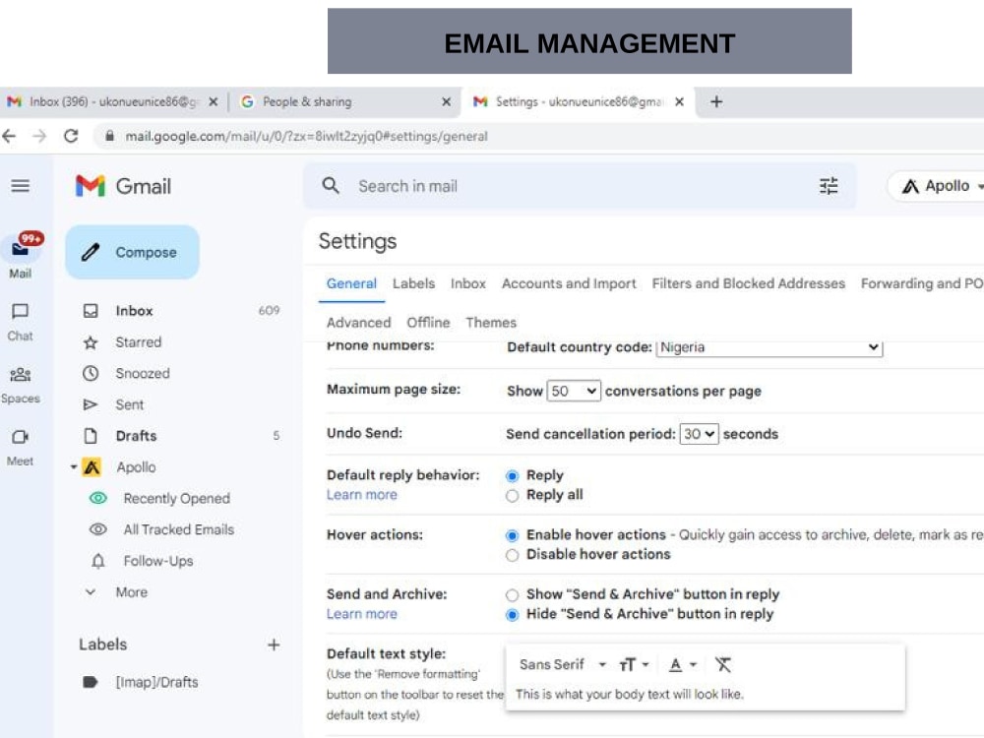The image size is (984, 738).
Task: Open the Inbox folder
Action: (179, 311)
